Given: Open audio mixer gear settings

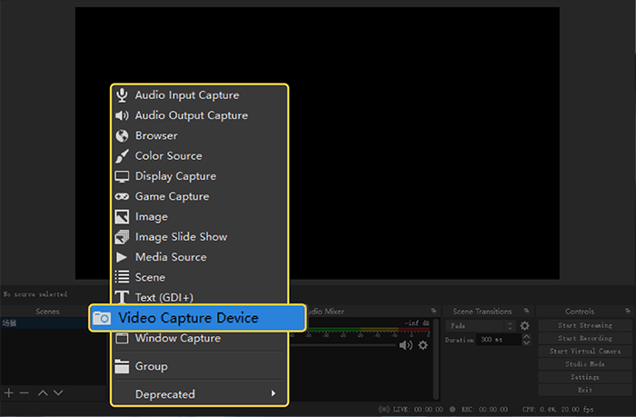Looking at the screenshot, I should click(x=422, y=345).
